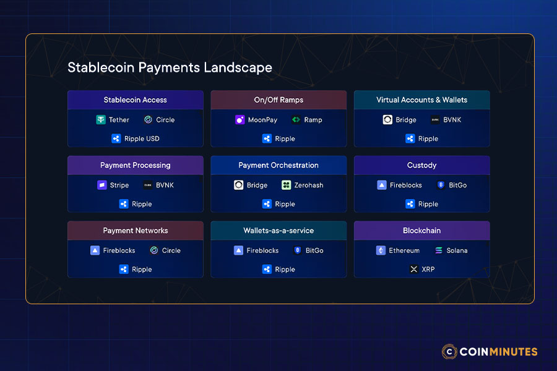Screen dimensions: 557x371
Task: Click the Ripple USD label
Action: [x=142, y=139]
